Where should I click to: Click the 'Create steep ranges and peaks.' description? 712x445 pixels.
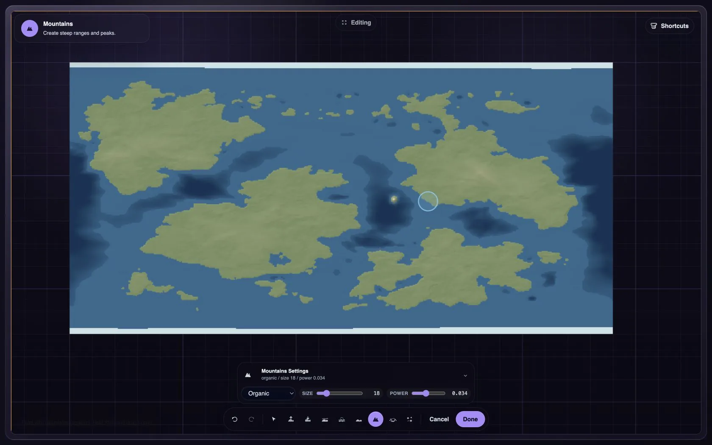tap(79, 33)
